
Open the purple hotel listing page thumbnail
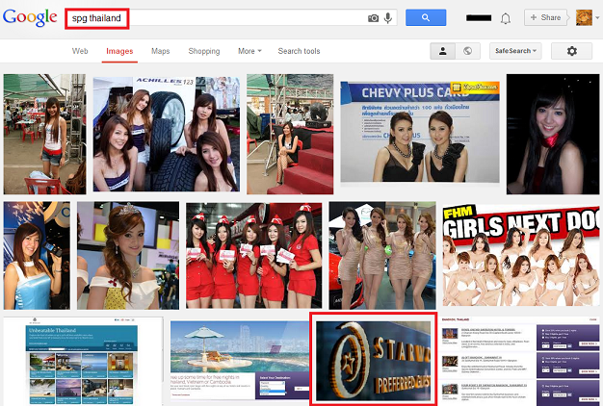coord(520,361)
